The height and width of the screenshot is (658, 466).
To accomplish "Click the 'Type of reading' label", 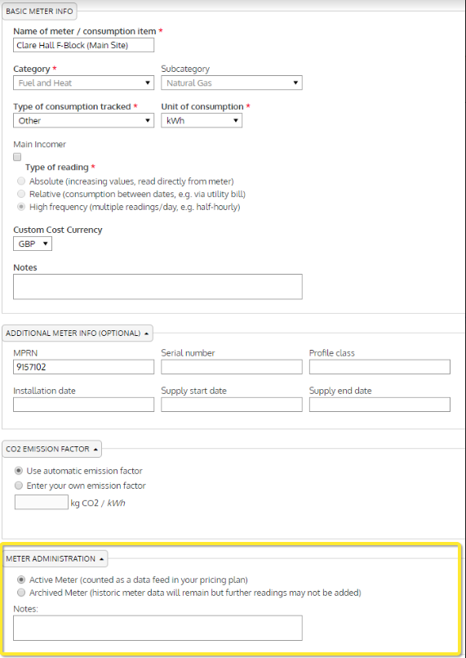I will click(x=57, y=168).
